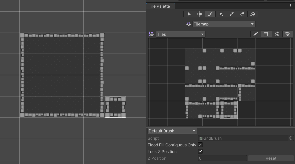Open the Default Brush dropdown
This screenshot has width=295, height=164.
tap(172, 131)
